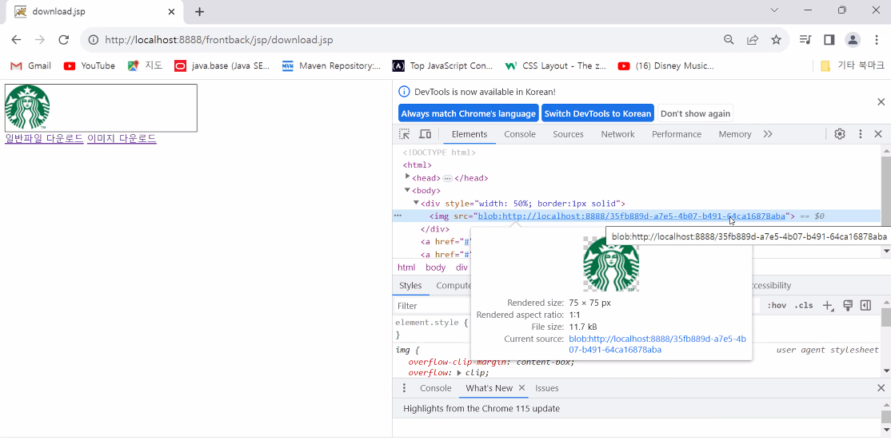Open the Network tab
The image size is (891, 440).
(x=617, y=134)
